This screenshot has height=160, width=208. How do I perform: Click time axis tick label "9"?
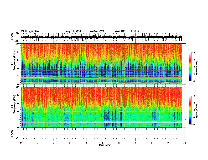pos(168,143)
